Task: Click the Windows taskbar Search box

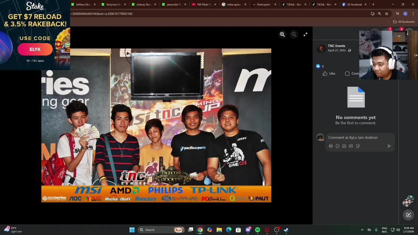Action: click(161, 230)
